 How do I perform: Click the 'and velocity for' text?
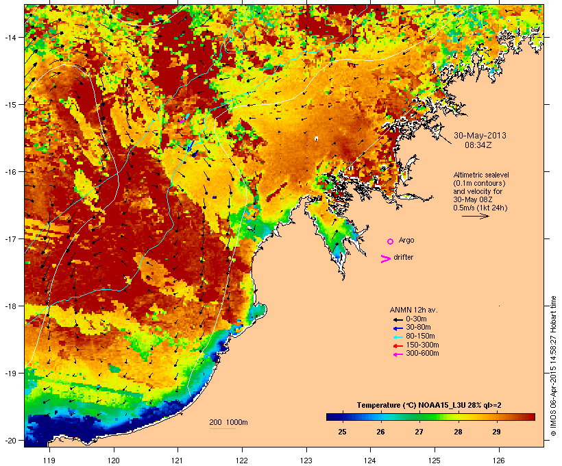[478, 191]
